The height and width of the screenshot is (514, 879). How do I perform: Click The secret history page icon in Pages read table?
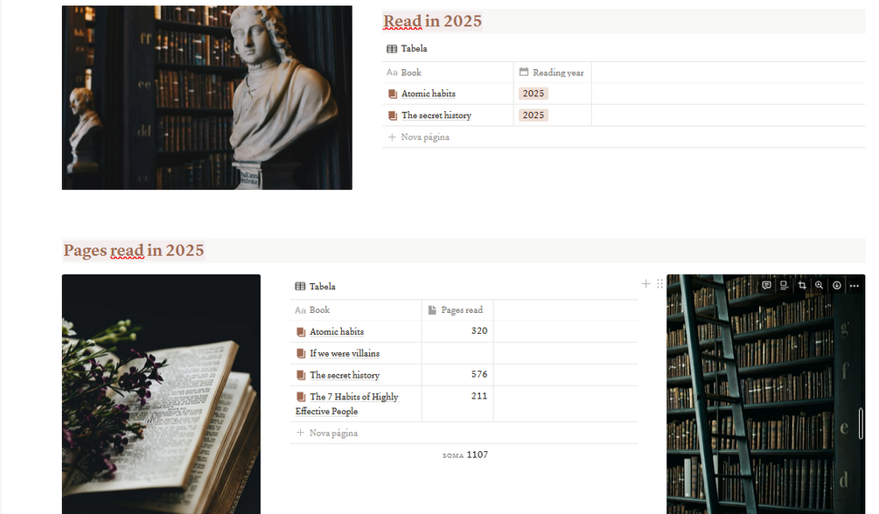click(301, 375)
